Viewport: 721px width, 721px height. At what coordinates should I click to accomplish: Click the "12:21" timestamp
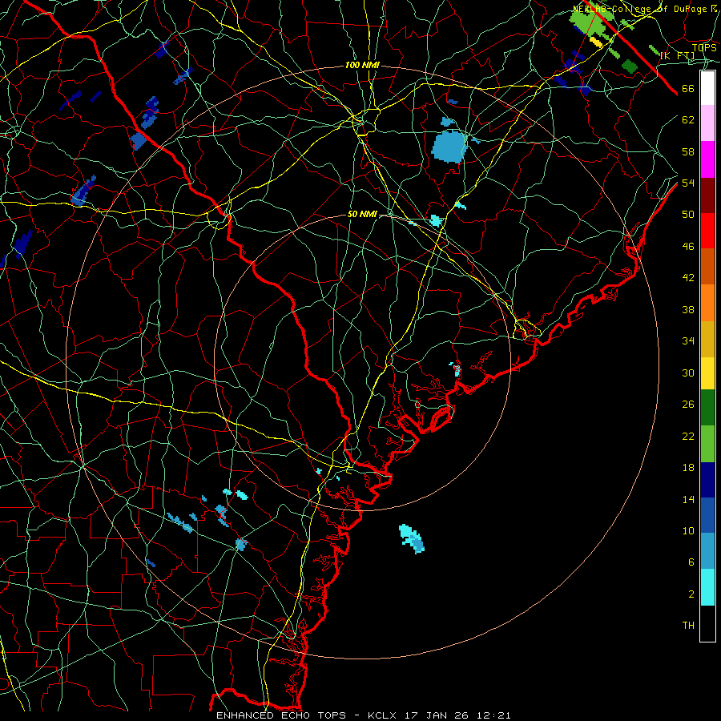(x=493, y=715)
